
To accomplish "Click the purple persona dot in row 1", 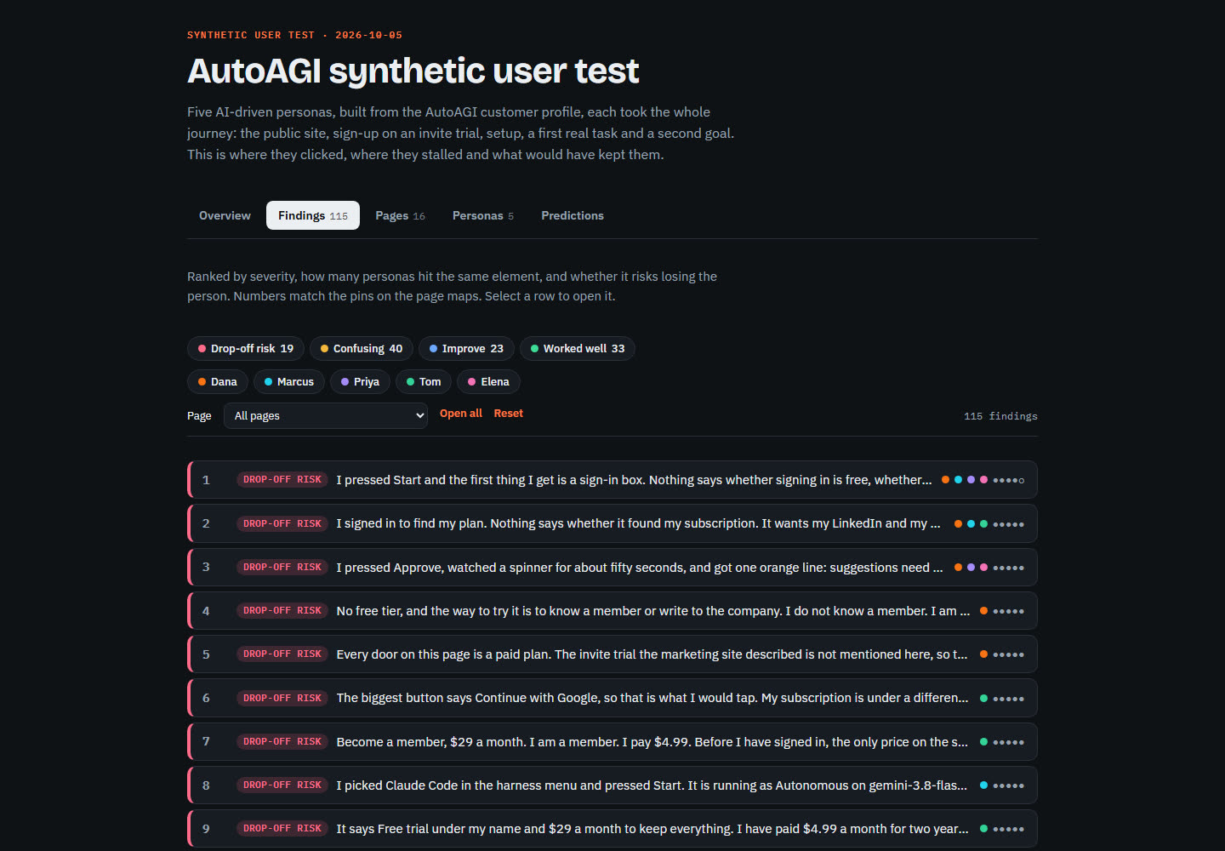I will pos(971,480).
